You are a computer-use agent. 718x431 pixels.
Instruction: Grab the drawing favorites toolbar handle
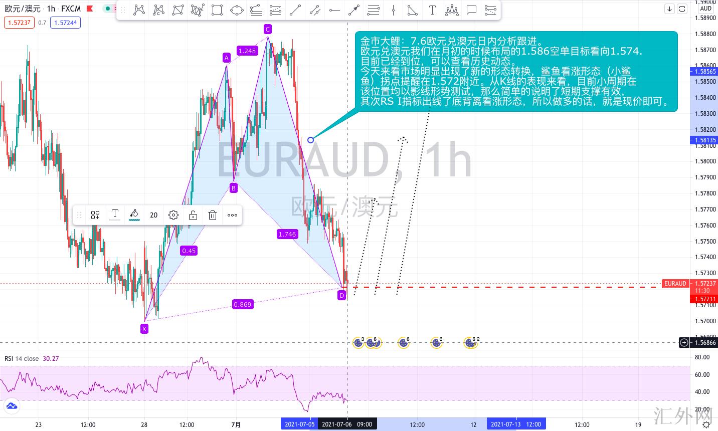coord(123,10)
